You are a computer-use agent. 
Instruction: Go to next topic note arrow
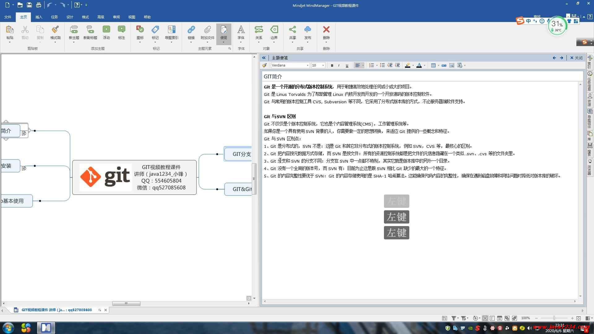[x=562, y=58]
